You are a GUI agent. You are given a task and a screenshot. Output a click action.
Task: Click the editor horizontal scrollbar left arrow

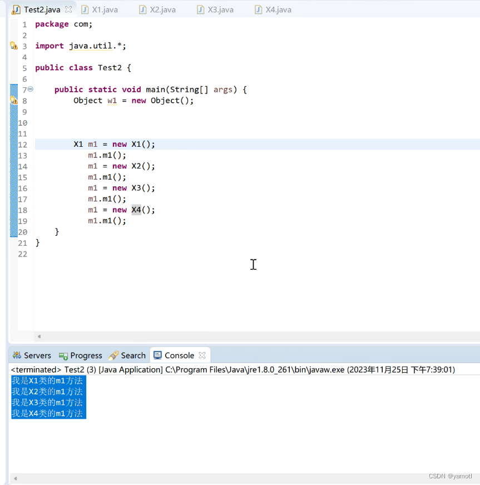pos(39,336)
